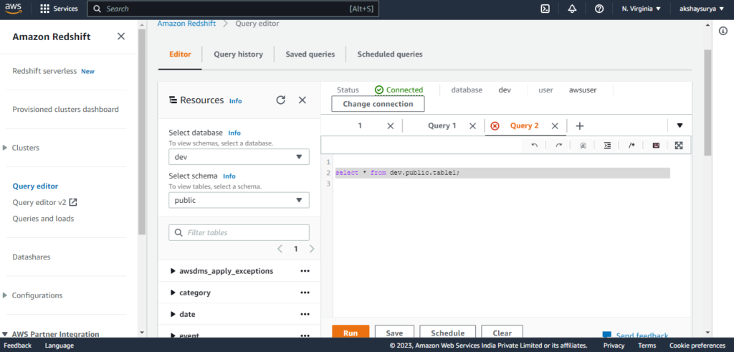
Task: Open the Select schema dropdown
Action: click(239, 200)
